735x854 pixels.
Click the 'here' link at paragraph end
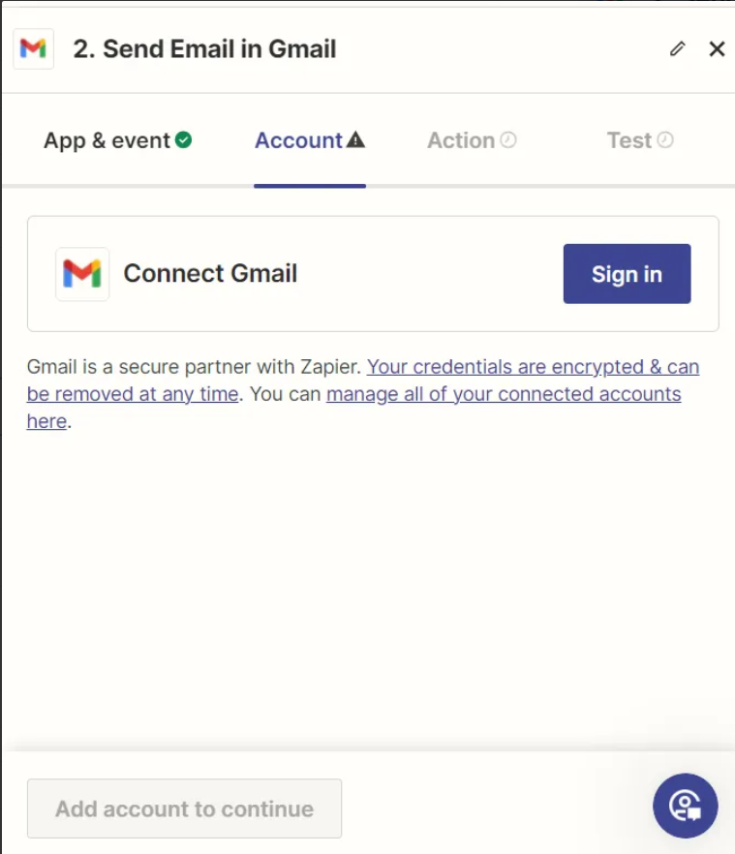click(46, 421)
